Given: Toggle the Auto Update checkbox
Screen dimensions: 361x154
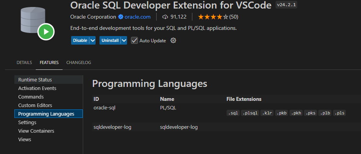Looking at the screenshot, I should [134, 40].
